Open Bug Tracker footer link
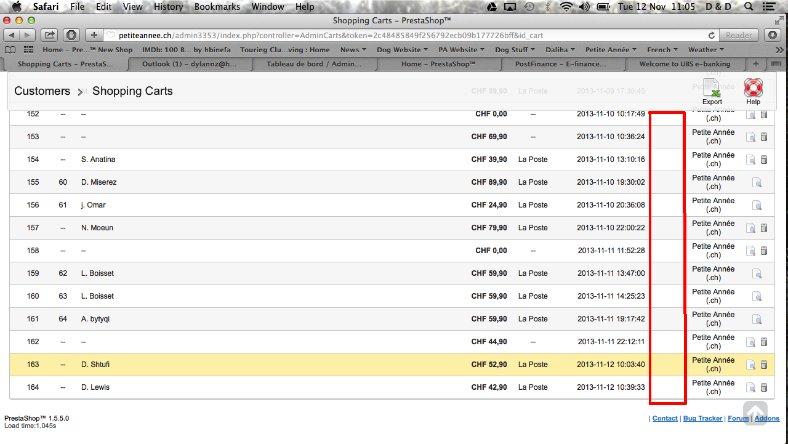 702,419
